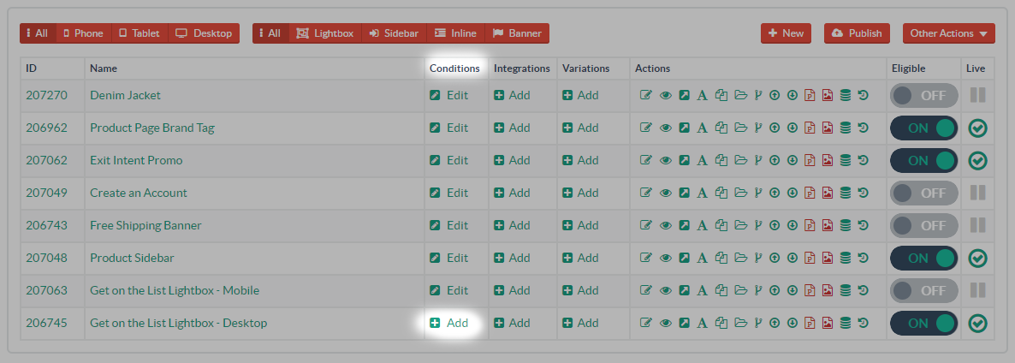Screen dimensions: 1015x363
Task: Preview Product Page Brand Tag with eye icon
Action: click(666, 128)
